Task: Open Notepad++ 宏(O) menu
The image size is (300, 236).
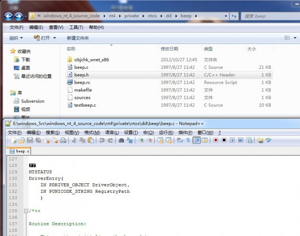Action: [148, 133]
